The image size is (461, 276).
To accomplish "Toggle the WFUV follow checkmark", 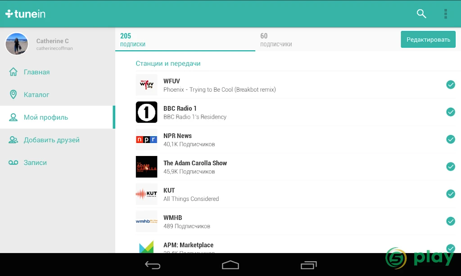I will point(450,85).
